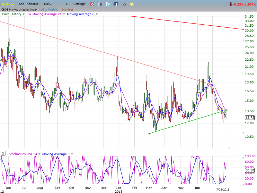Expand Moving Average 6 options
Screen dimensions: 257x193
97,14
